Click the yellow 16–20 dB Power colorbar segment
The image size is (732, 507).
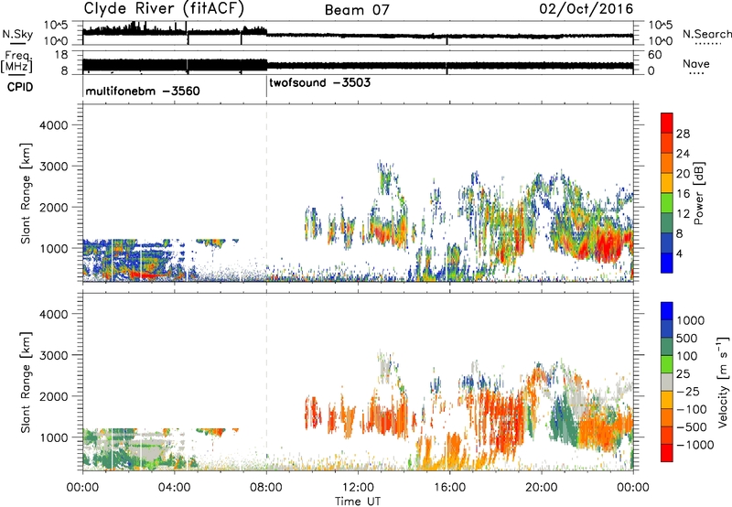tap(667, 182)
